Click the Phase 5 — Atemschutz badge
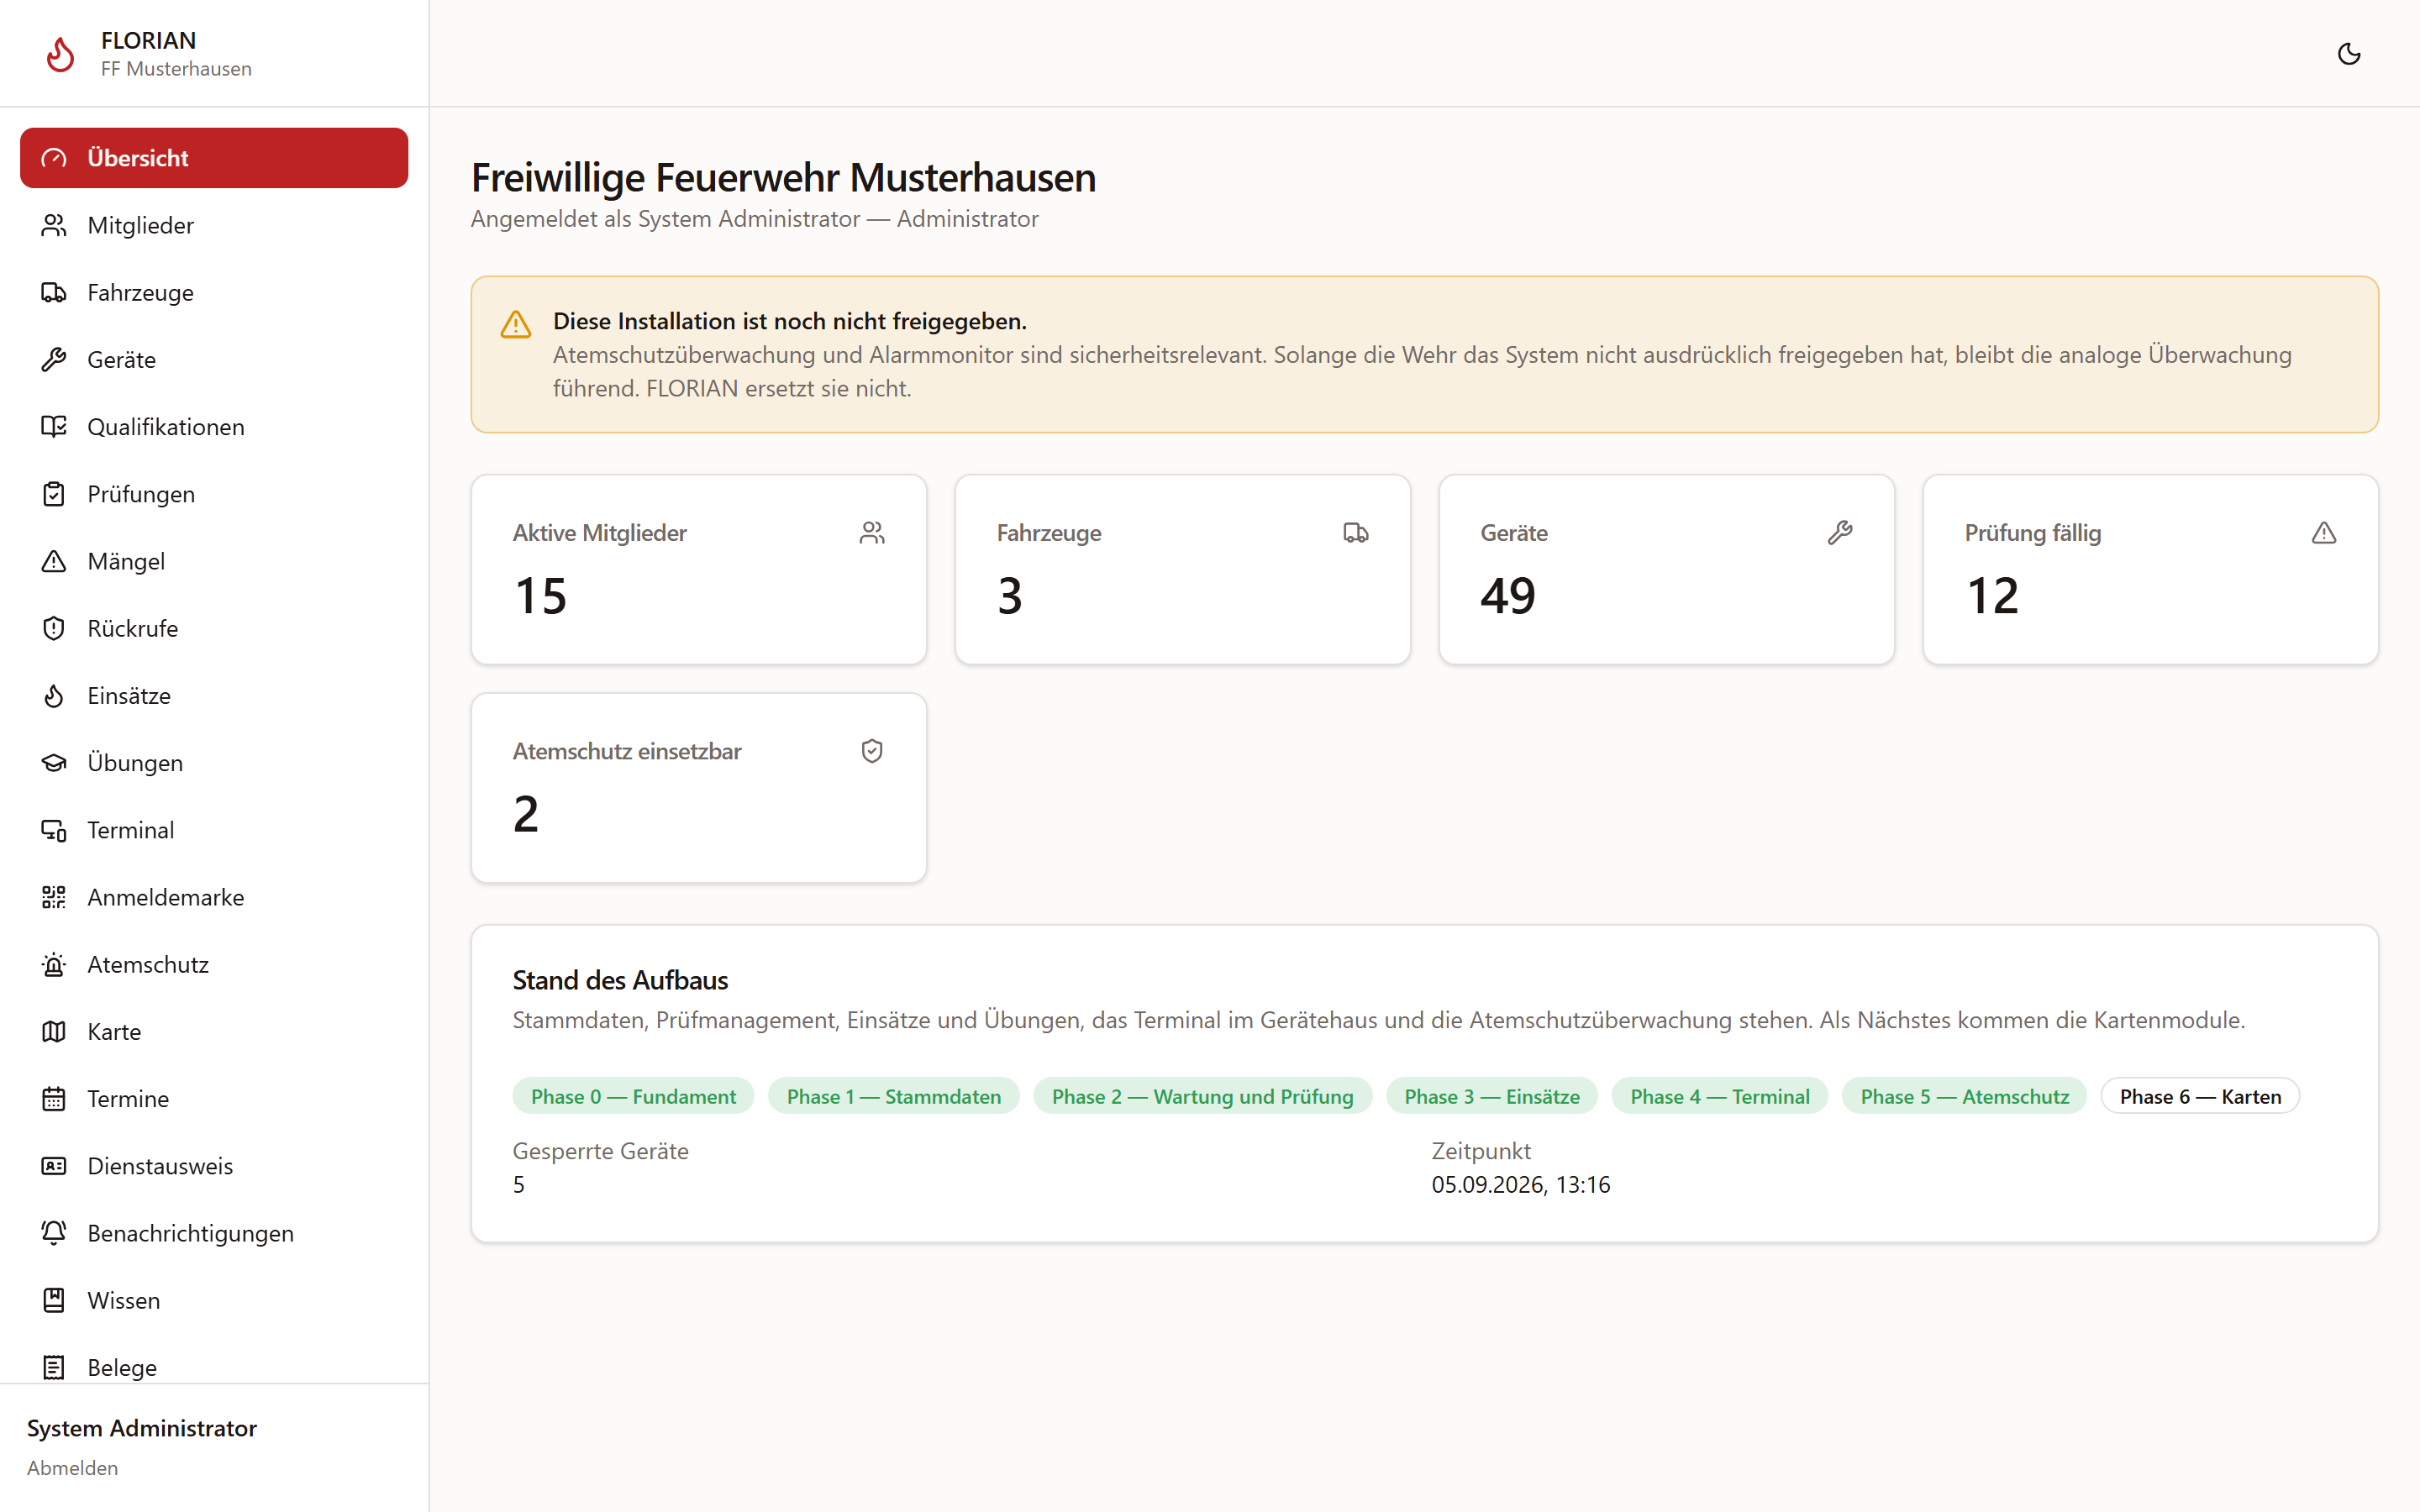Screen dimensions: 2420x1512 [x=1964, y=1096]
